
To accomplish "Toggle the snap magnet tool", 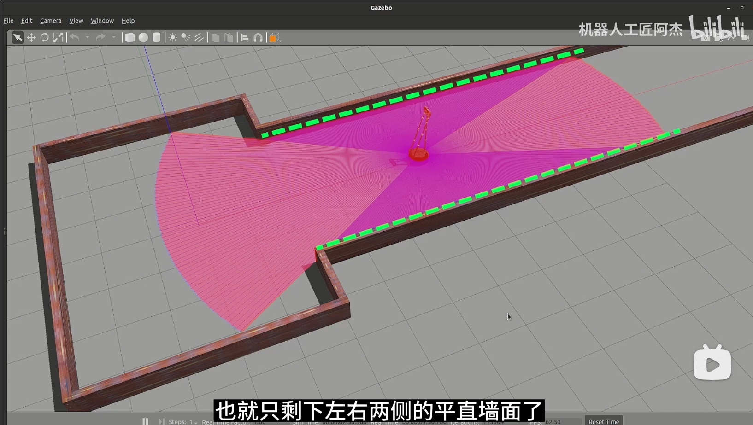I will click(258, 38).
